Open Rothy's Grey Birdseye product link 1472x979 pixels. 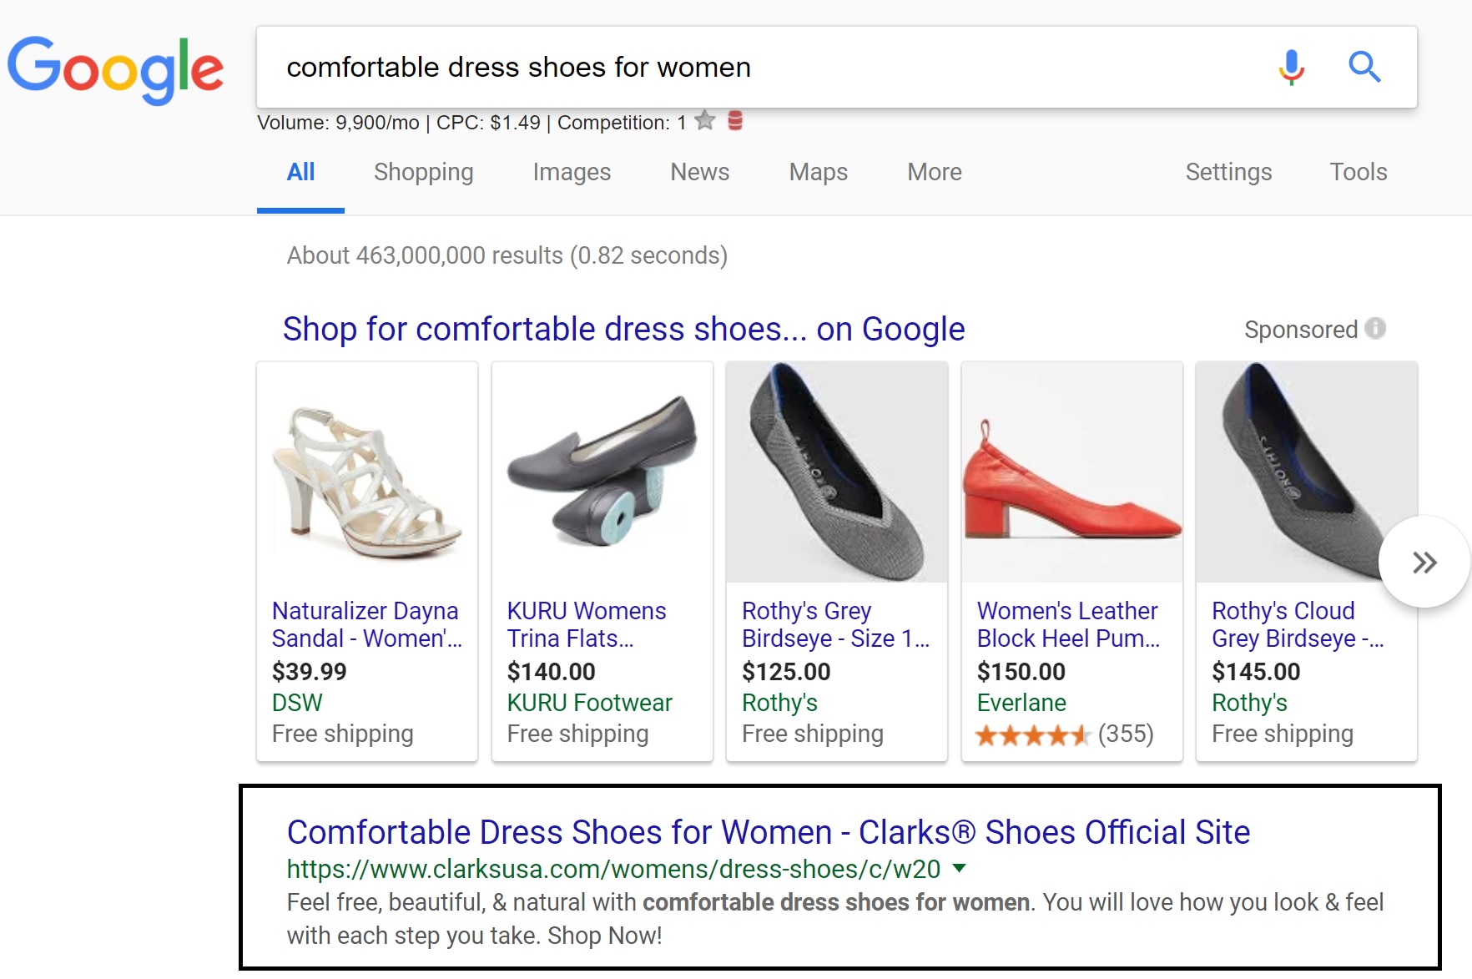point(835,624)
